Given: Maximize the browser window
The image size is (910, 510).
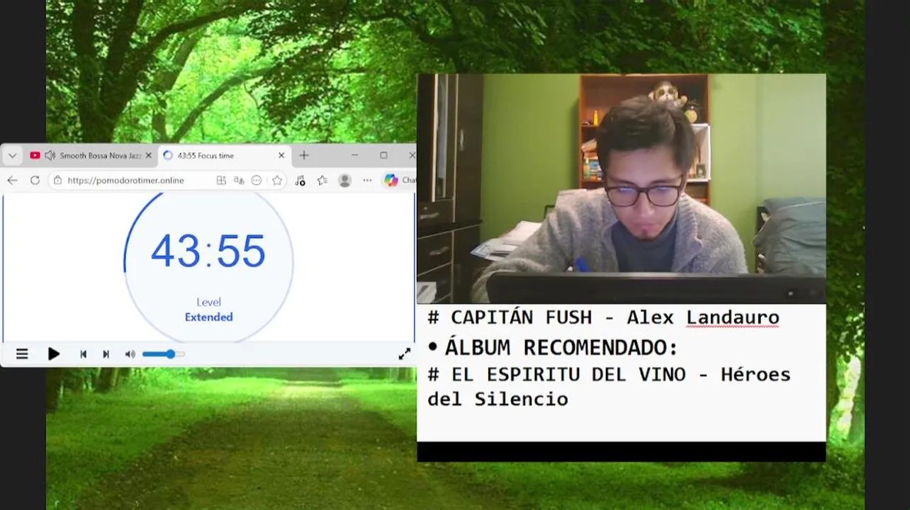Looking at the screenshot, I should tap(383, 155).
